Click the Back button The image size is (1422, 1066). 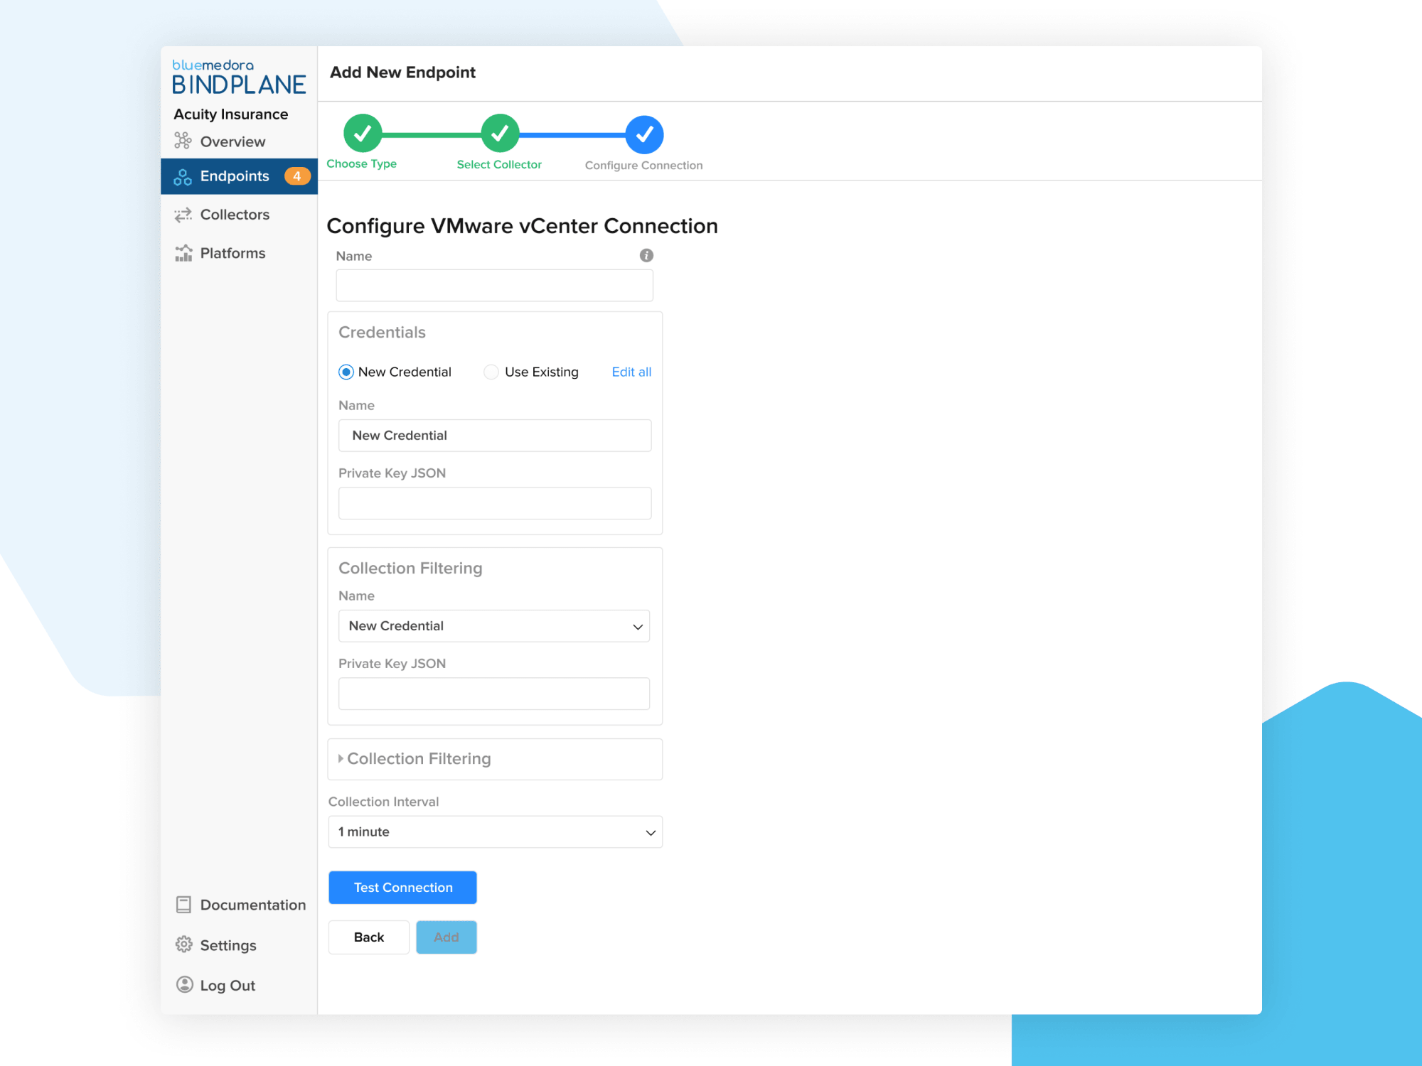369,937
